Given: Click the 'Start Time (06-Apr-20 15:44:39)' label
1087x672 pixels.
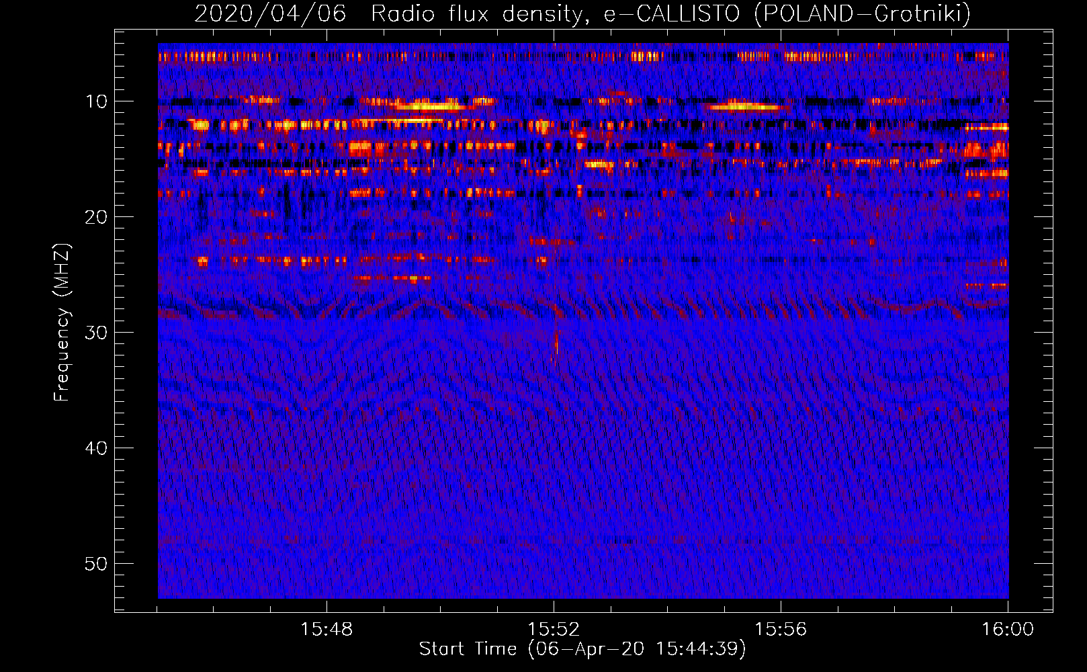Looking at the screenshot, I should click(x=582, y=649).
